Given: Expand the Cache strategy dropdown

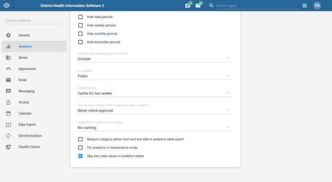Looking at the screenshot, I should click(155, 93).
